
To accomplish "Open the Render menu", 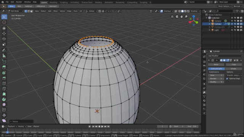I will [x=19, y=2].
